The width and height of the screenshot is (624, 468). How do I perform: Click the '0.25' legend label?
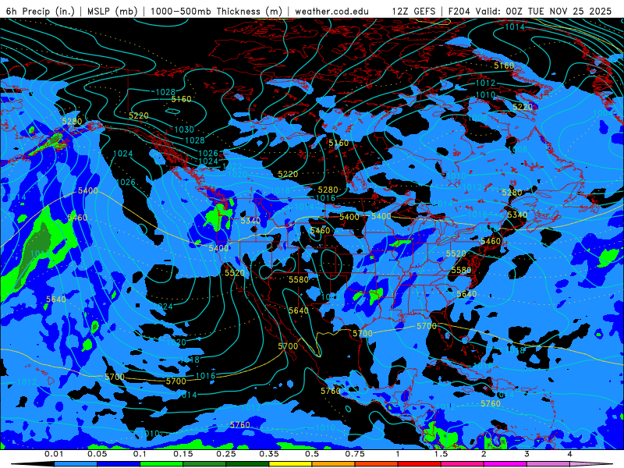(x=226, y=454)
